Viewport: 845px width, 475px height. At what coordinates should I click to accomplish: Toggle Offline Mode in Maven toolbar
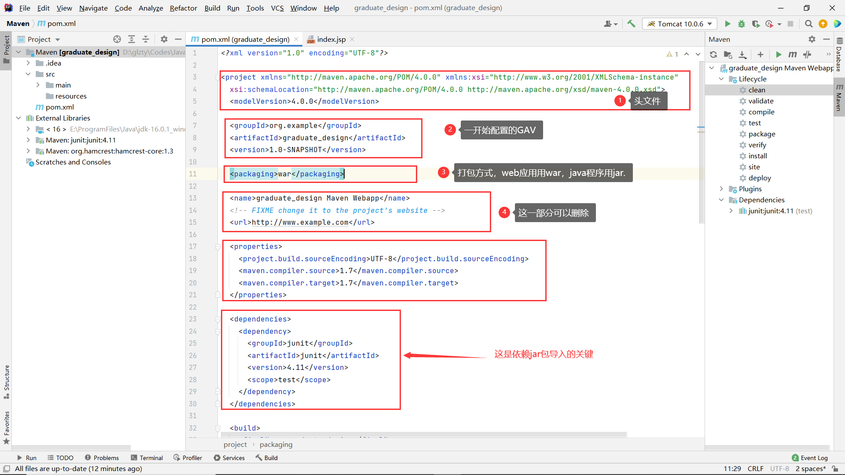[x=807, y=55]
